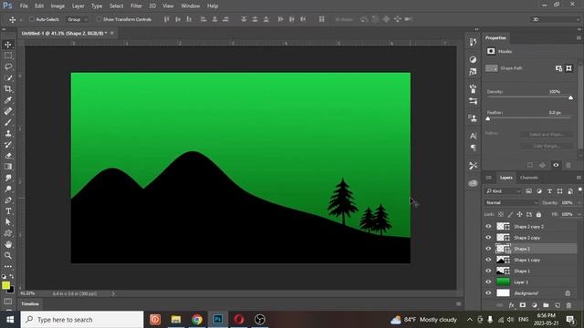Click the Select and Mask button
584x328 pixels.
tap(546, 134)
